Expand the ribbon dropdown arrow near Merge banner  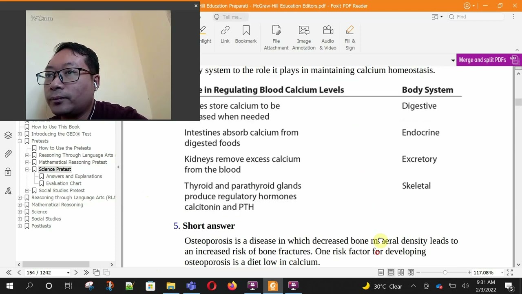click(453, 60)
